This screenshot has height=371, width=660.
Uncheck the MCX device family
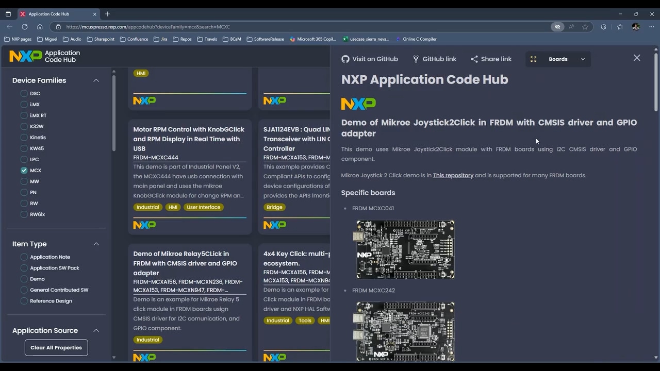tap(24, 171)
